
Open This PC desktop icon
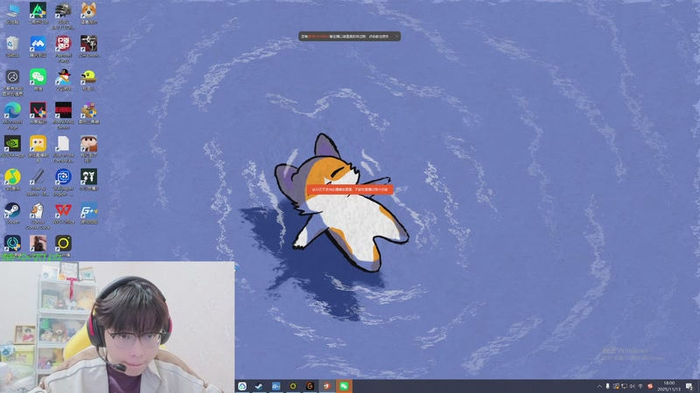(12, 12)
